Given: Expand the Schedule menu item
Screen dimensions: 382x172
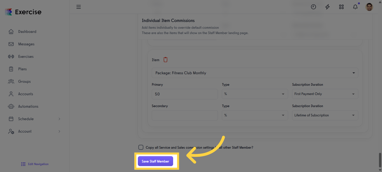Looking at the screenshot, I should (26, 119).
